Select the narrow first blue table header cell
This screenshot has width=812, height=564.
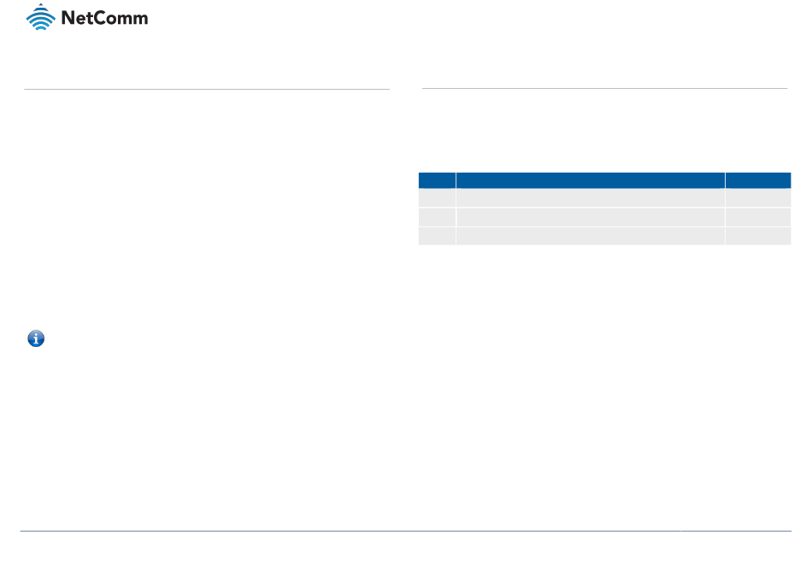click(437, 180)
